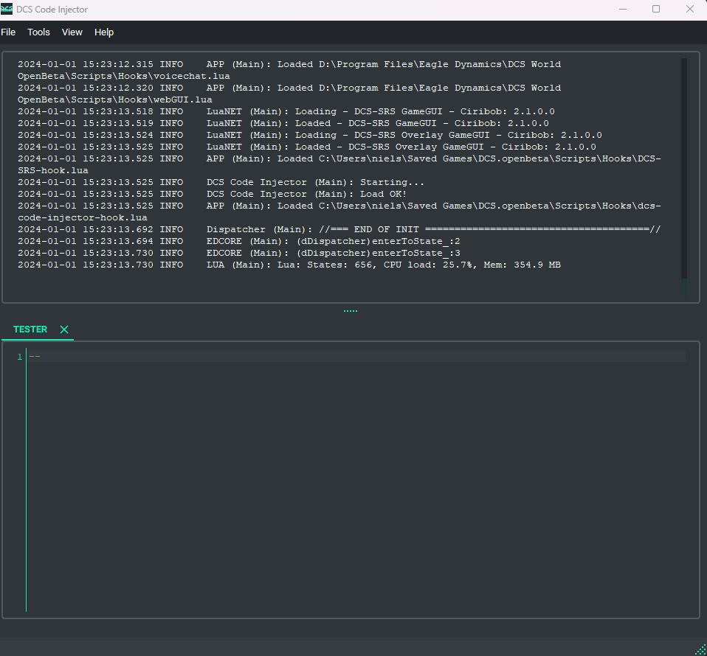Open the File menu
707x656 pixels.
[x=8, y=32]
